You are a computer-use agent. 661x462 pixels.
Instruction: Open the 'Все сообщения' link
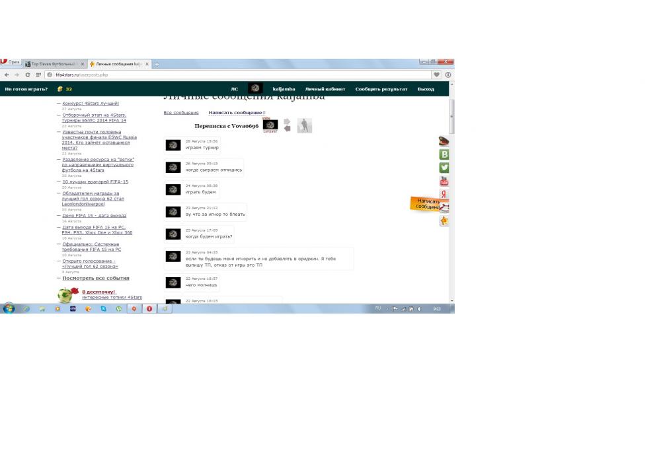pos(181,113)
